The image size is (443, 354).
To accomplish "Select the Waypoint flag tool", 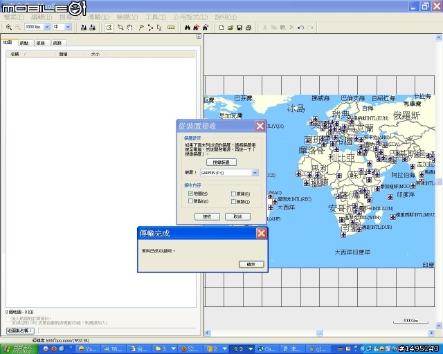I will pyautogui.click(x=141, y=28).
